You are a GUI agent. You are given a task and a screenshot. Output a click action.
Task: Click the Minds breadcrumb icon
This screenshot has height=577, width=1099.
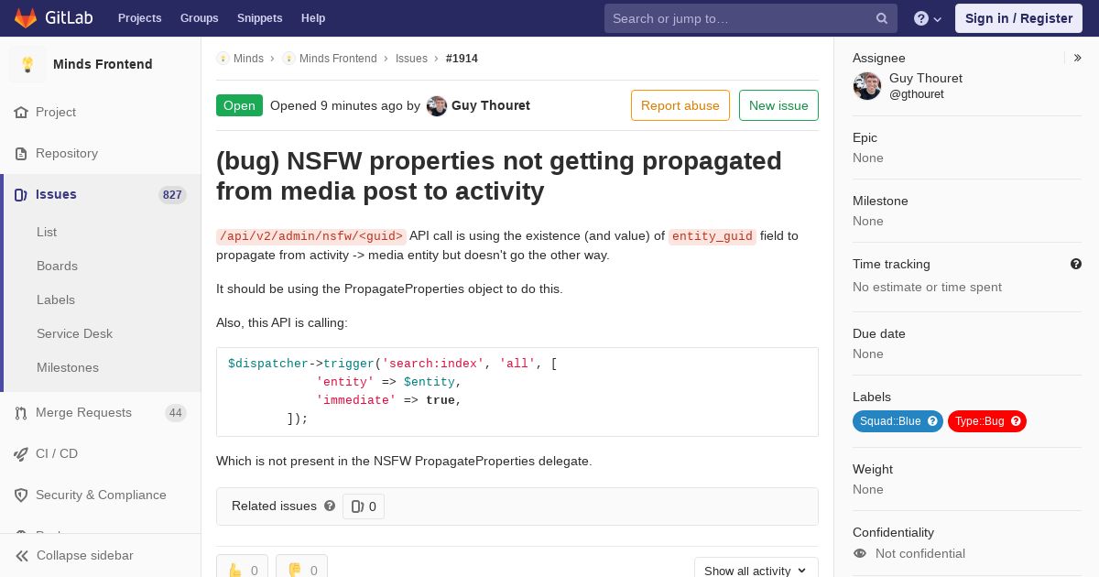(x=223, y=59)
